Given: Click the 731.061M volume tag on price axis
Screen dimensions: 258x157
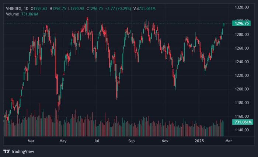Looking at the screenshot, I should pos(243,122).
